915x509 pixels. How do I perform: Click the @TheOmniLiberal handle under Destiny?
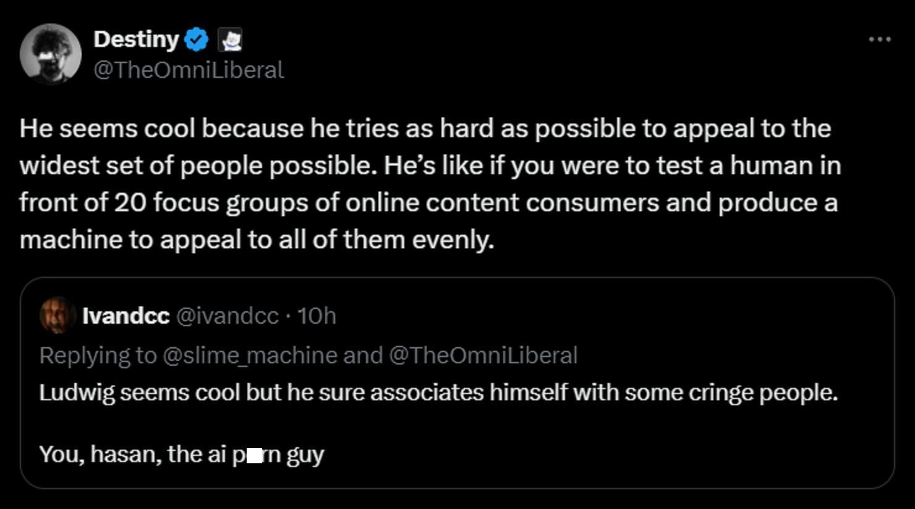[189, 70]
